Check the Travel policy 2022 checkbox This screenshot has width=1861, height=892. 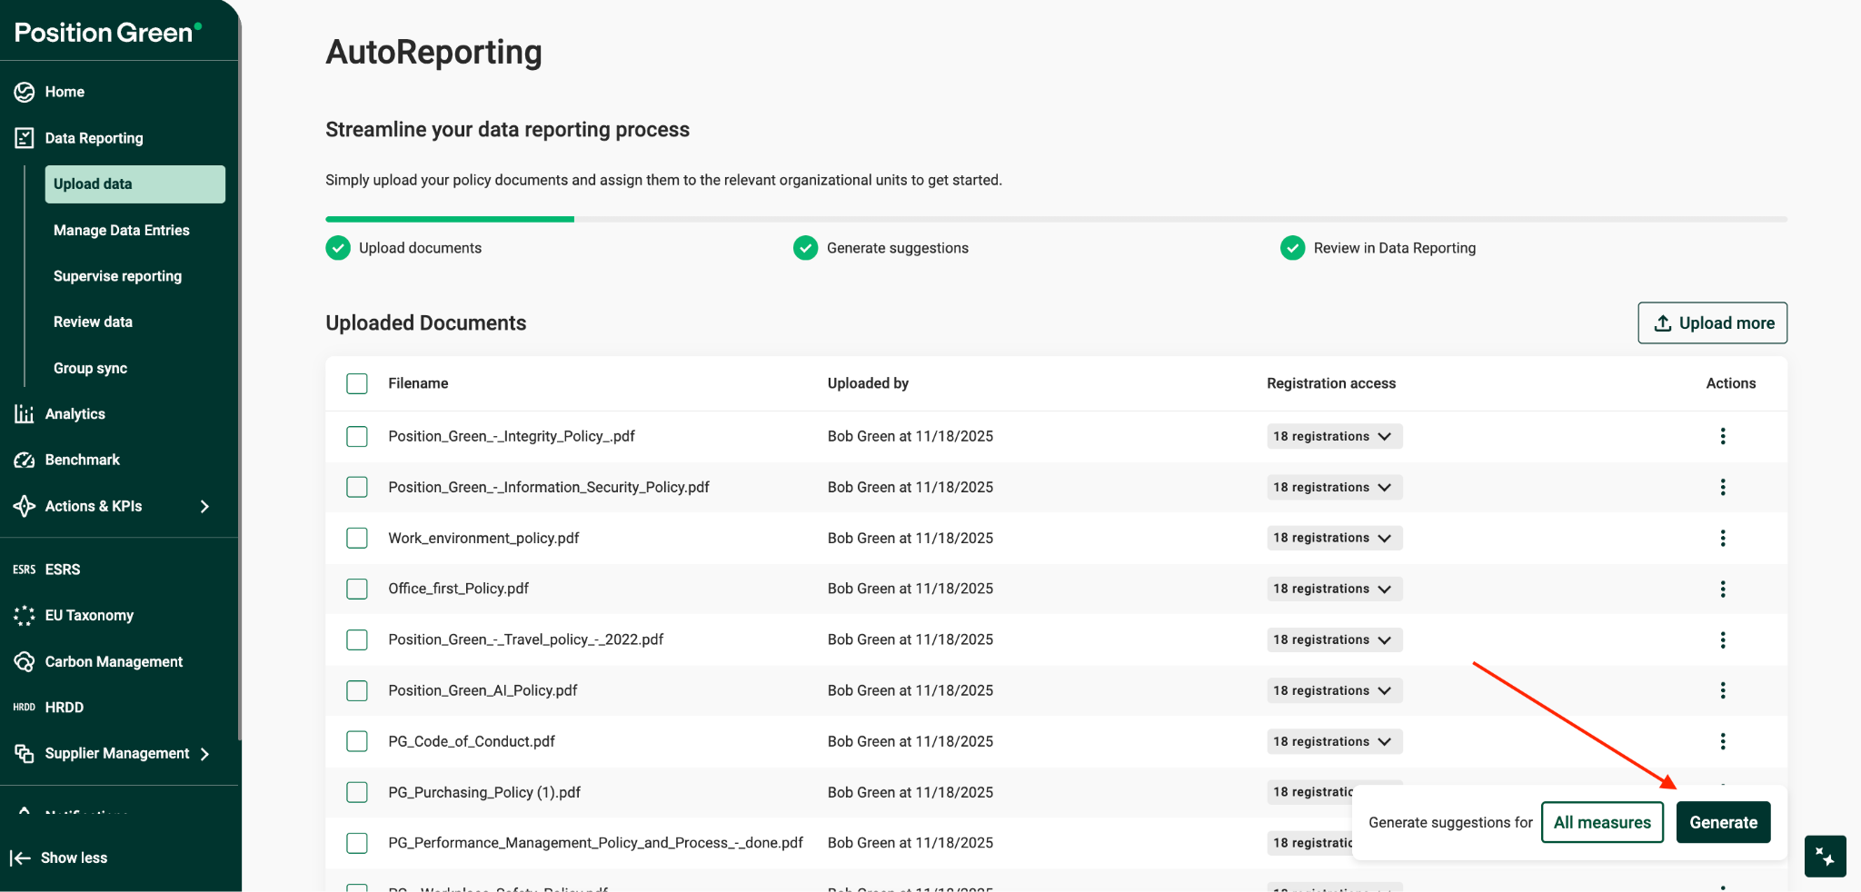(357, 639)
